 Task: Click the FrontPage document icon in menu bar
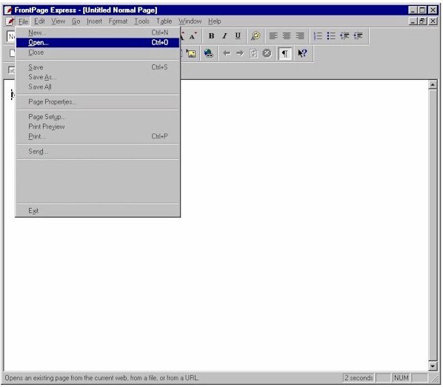point(10,21)
